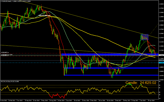Click the EURUSD,Weekly chart title text

point(7,1)
